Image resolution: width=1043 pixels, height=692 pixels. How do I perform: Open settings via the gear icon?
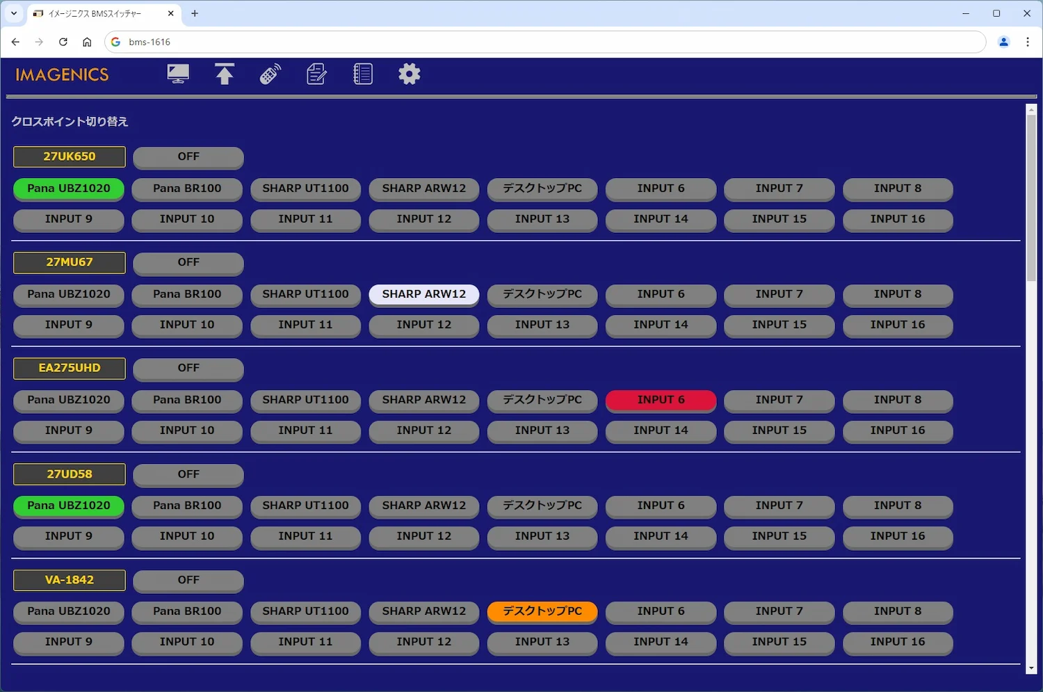tap(409, 74)
